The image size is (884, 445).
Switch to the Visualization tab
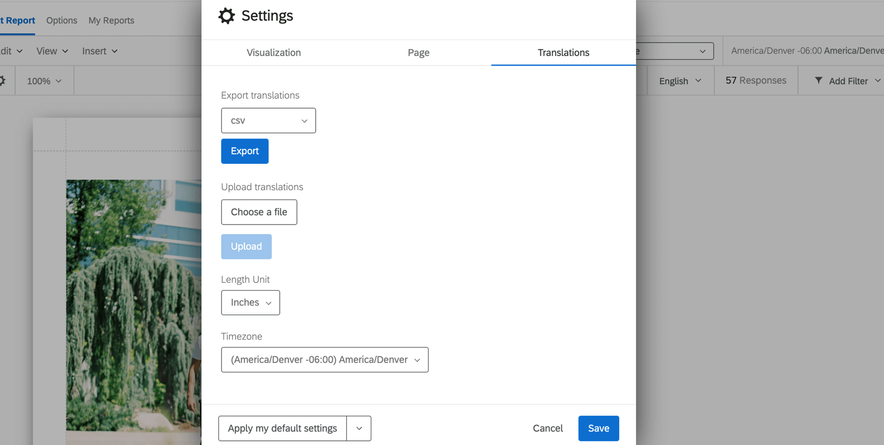coord(274,53)
